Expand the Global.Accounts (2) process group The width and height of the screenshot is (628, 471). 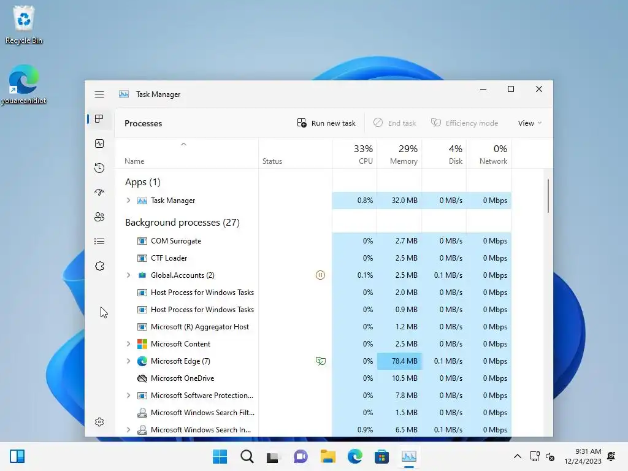(128, 275)
